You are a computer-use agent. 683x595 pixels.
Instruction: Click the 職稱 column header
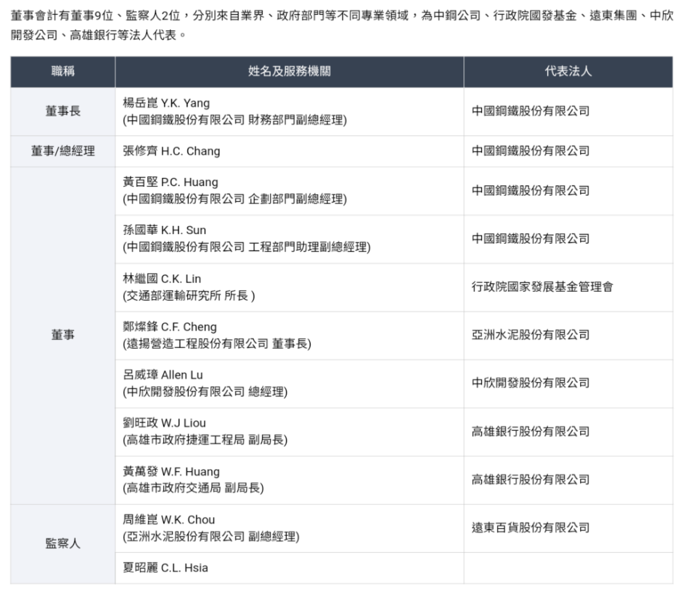(63, 71)
